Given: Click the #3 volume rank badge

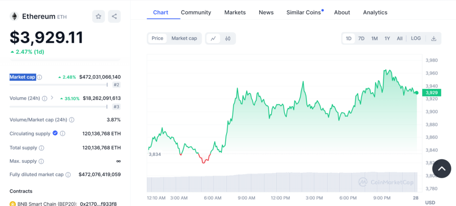Looking at the screenshot, I should point(116,107).
